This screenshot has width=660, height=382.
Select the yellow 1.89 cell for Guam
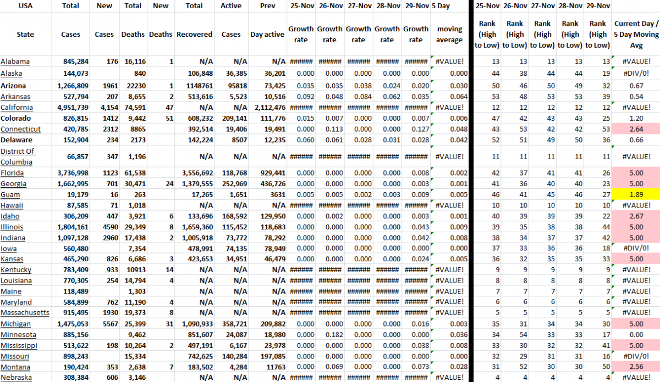click(636, 194)
